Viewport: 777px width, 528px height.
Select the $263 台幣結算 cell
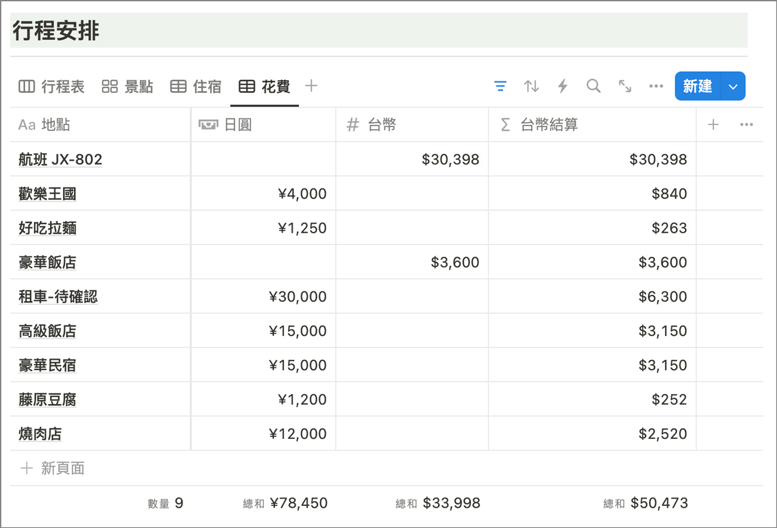tap(592, 227)
